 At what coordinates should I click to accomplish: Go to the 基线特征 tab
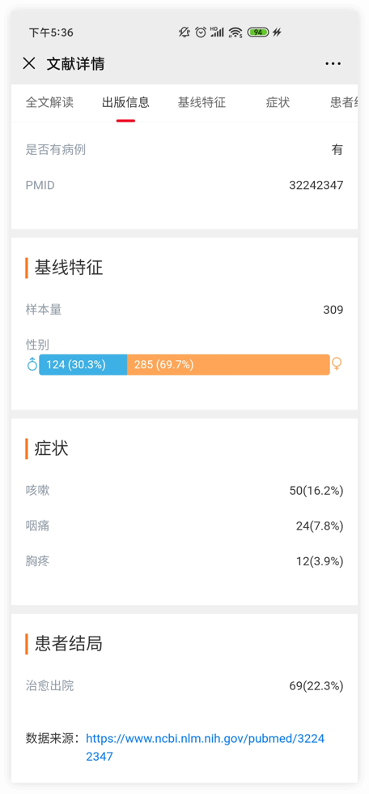(x=201, y=102)
